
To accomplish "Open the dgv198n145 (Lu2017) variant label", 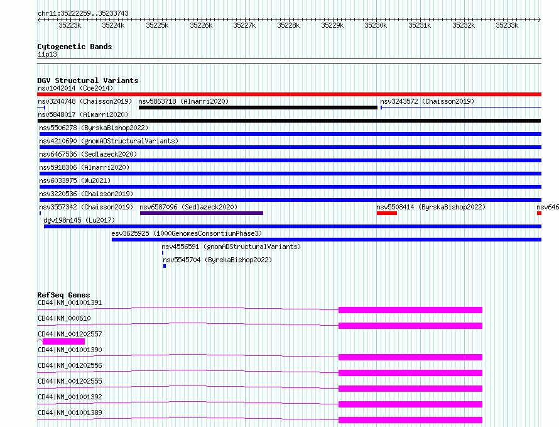I will click(x=79, y=220).
